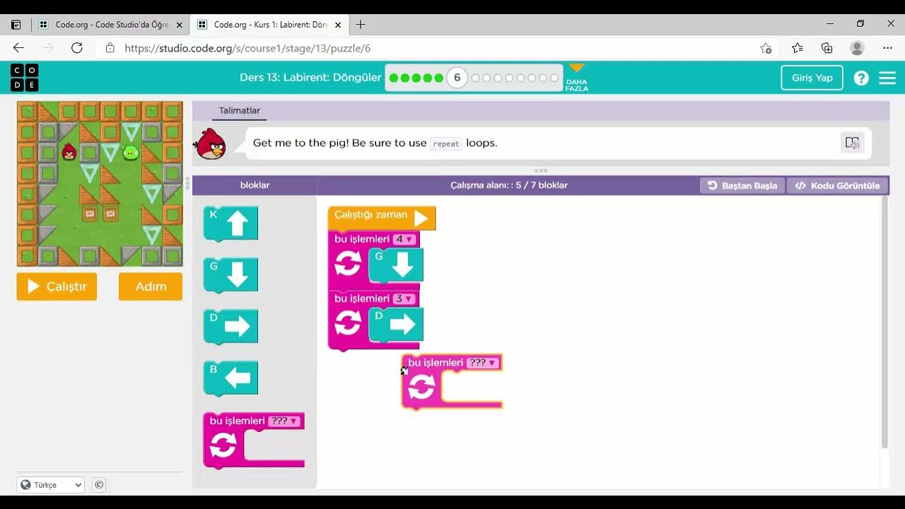Jump to the last puzzle progress dot
This screenshot has height=509, width=905.
coord(554,78)
